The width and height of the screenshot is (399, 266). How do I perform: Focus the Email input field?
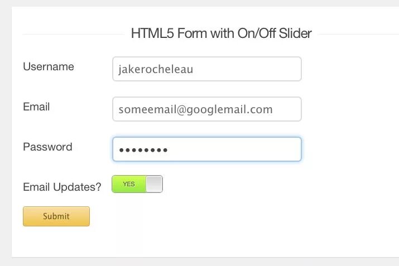coord(207,109)
